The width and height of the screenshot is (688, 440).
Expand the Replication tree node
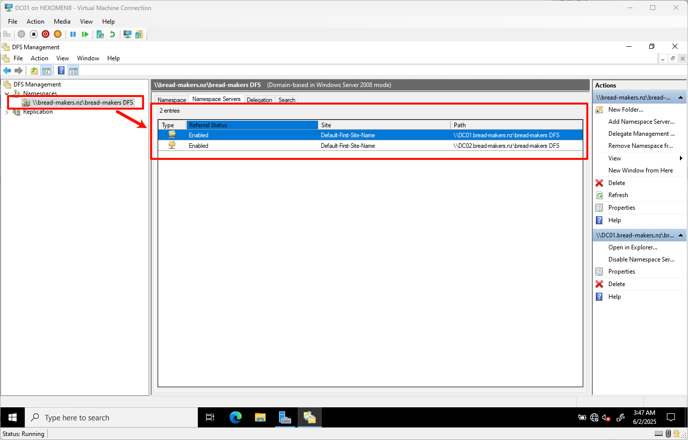pos(7,112)
